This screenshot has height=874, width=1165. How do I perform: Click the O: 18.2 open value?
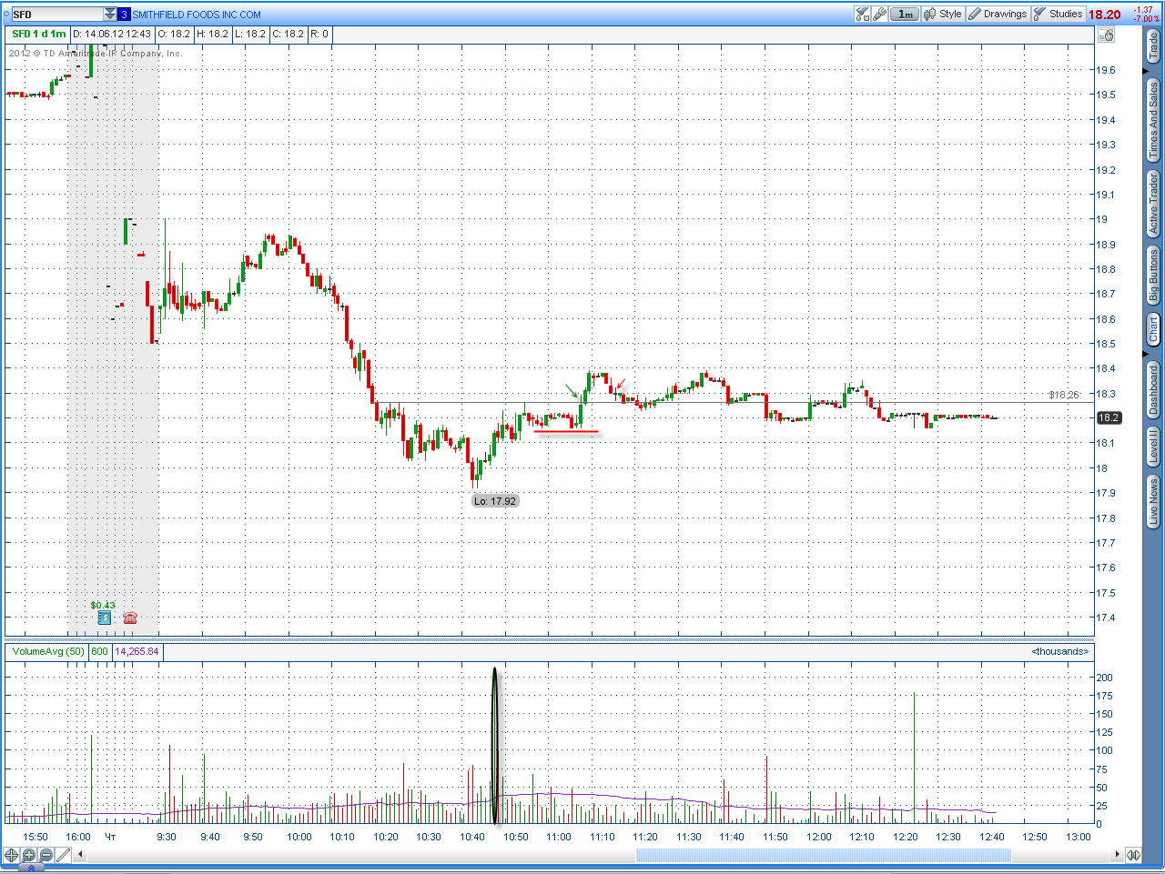click(174, 35)
